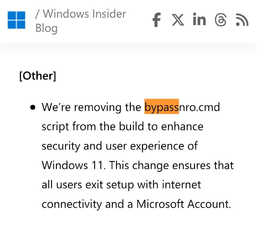
Task: Click the bullet point marker
Action: [x=33, y=107]
